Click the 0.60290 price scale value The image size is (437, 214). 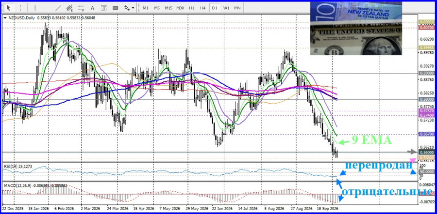(x=428, y=39)
